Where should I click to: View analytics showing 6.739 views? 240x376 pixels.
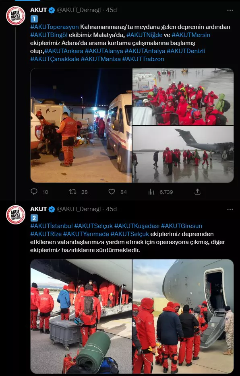point(151,191)
